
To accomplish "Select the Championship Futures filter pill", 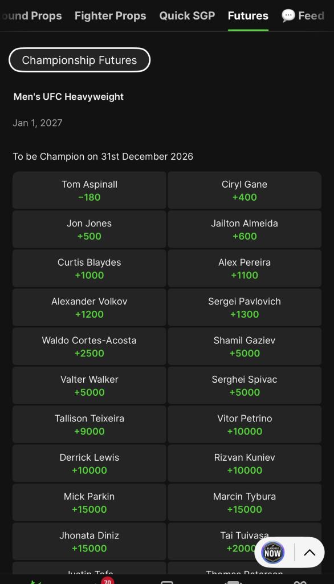I will [x=79, y=60].
